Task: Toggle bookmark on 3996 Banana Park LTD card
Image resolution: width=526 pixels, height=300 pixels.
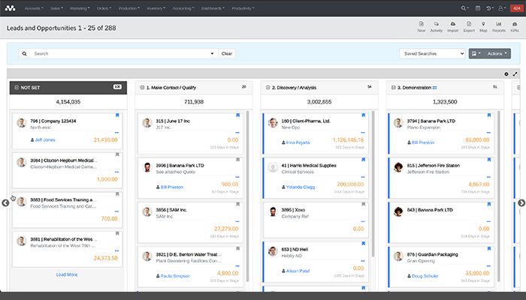Action: pyautogui.click(x=237, y=159)
